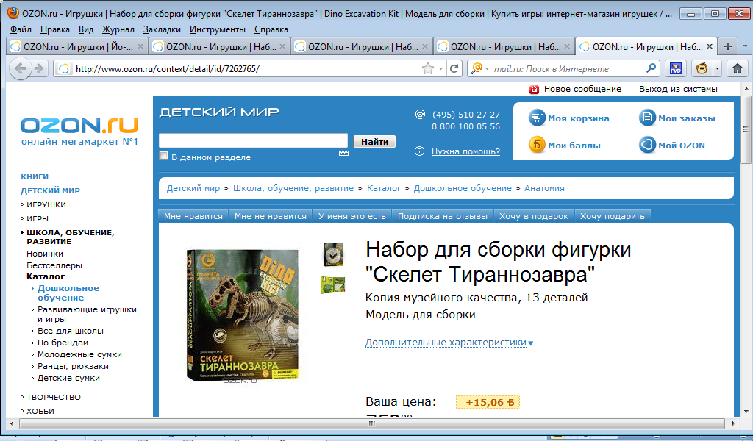The image size is (753, 441).
Task: Open 'Школа, обучение, развитие' breadcrumb link
Action: coord(293,188)
